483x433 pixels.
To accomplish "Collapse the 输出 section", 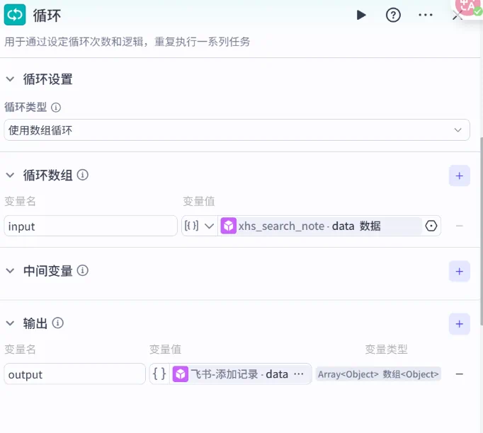I will (x=10, y=323).
